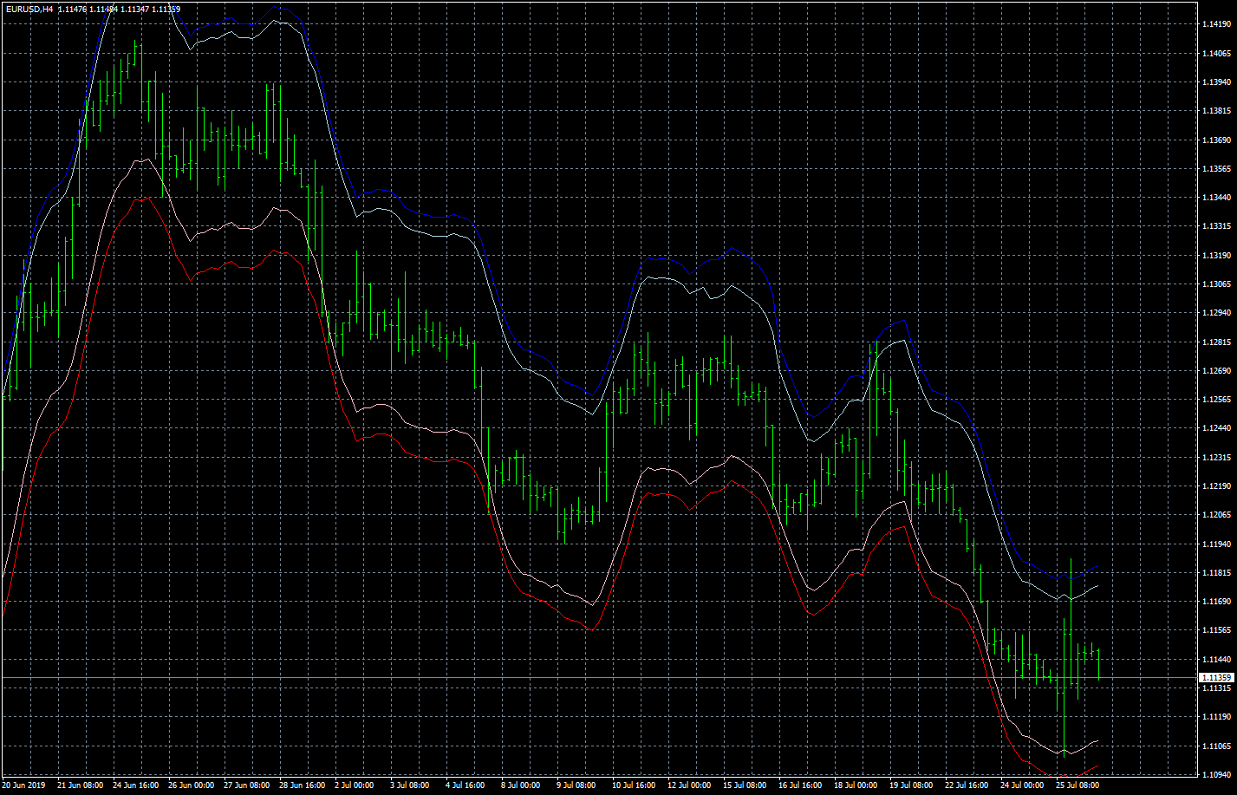The image size is (1237, 795).
Task: Select the 10 Jul 16:00 time label
Action: [x=635, y=785]
